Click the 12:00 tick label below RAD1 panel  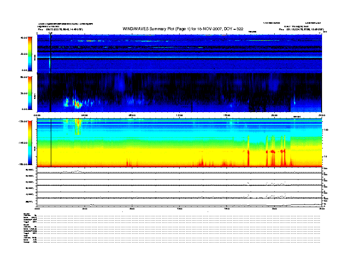[x=179, y=115]
